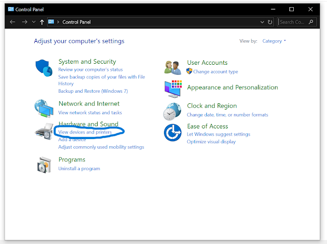Click the User Accounts people icon

(173, 68)
